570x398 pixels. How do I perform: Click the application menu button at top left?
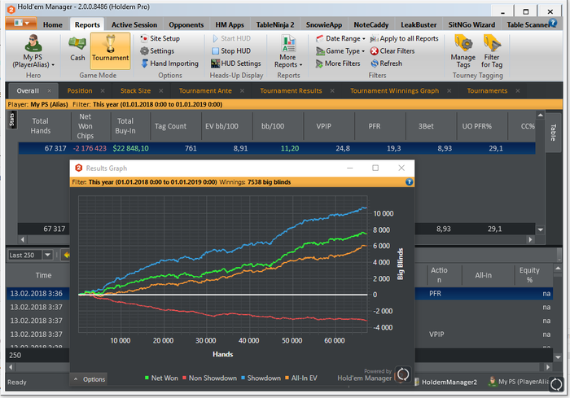[20, 24]
